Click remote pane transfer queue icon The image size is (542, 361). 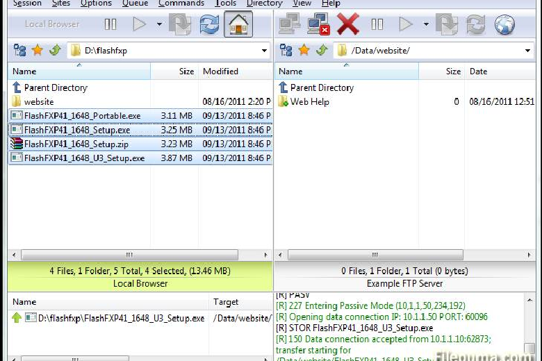click(447, 24)
